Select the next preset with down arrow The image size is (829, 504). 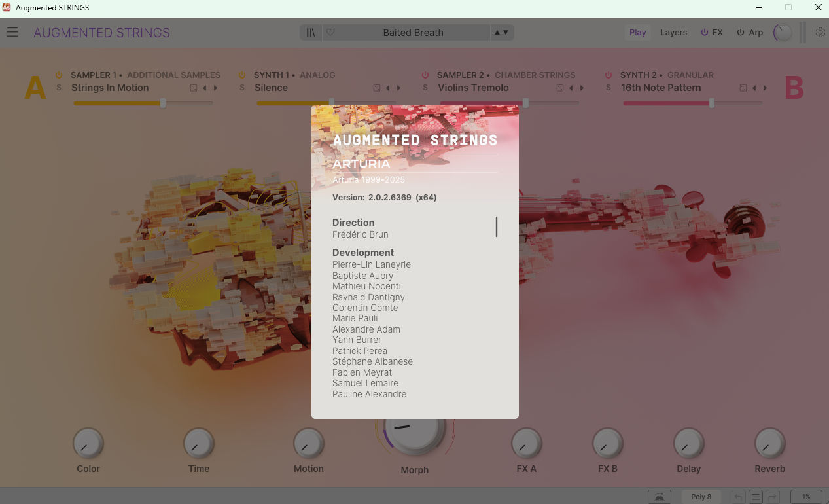506,32
